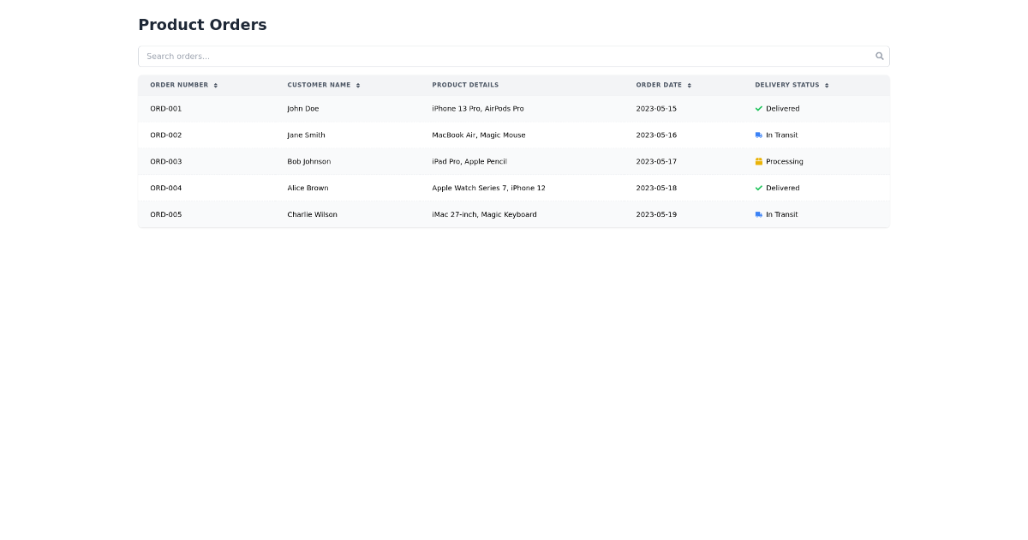Viewport: 1028px width, 540px height.
Task: Sort the table by Customer Name arrows
Action: [358, 85]
